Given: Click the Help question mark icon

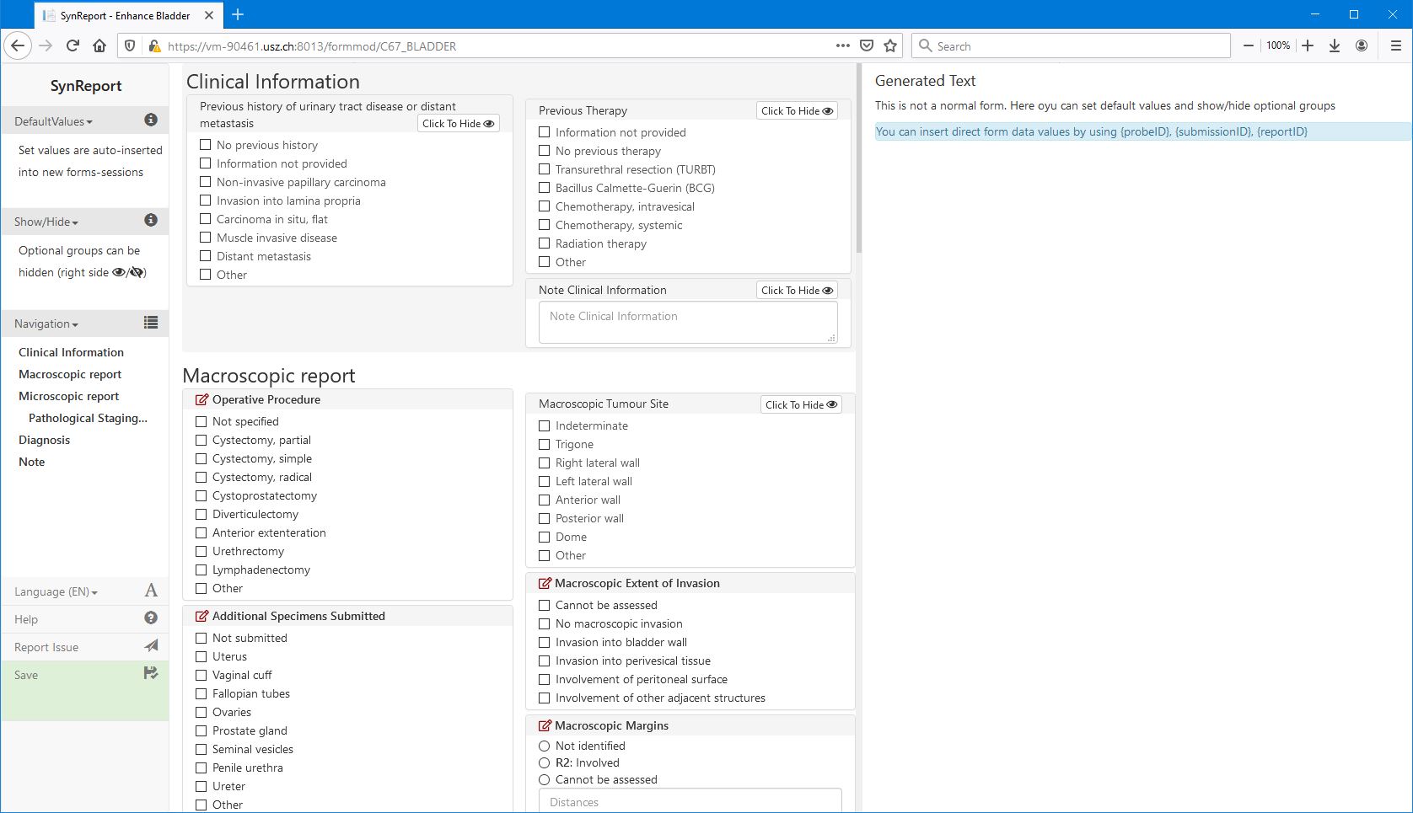Looking at the screenshot, I should 150,618.
